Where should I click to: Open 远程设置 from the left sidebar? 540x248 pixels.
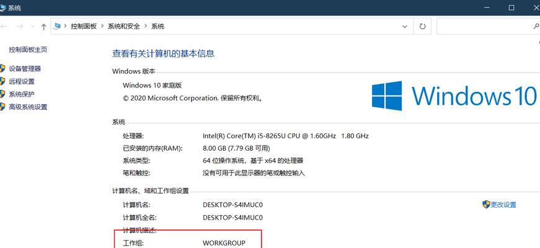pyautogui.click(x=22, y=81)
